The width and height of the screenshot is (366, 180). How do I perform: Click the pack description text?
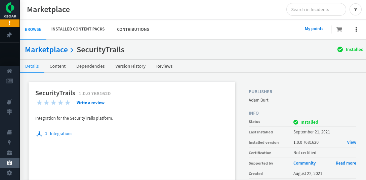[x=74, y=118]
